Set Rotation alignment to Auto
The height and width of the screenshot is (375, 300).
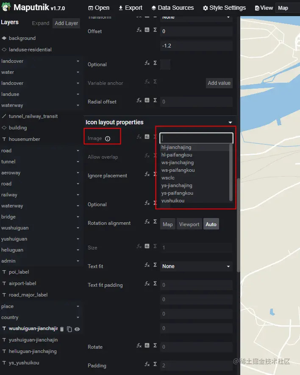(211, 224)
